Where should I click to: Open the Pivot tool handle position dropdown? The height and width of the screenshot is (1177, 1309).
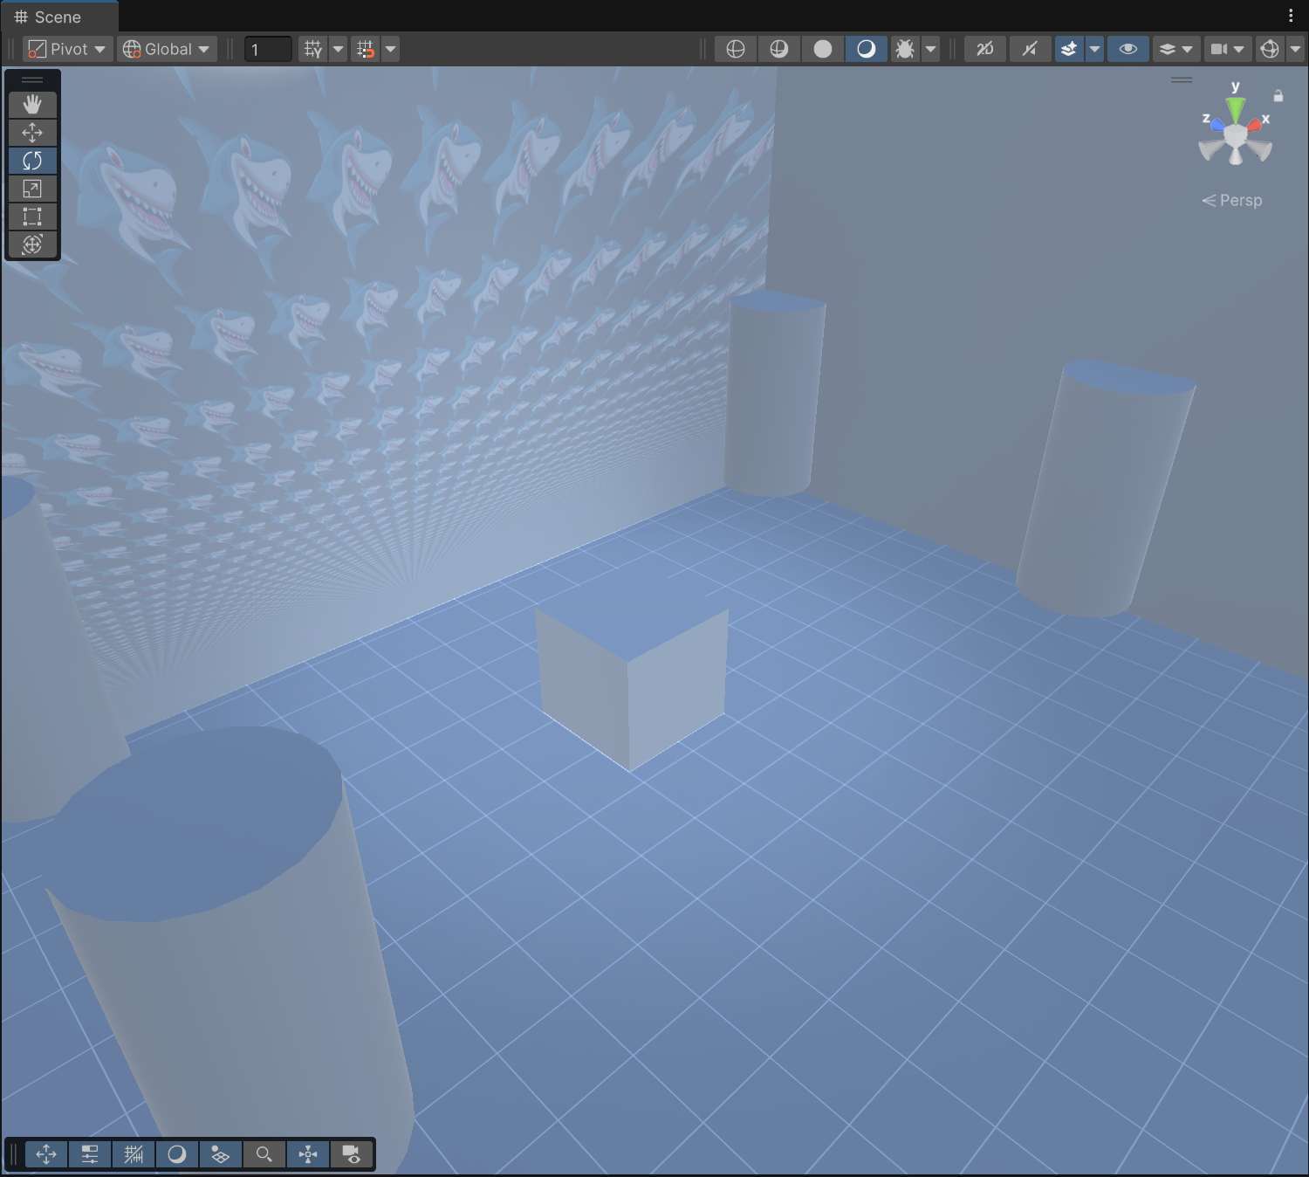click(x=68, y=49)
